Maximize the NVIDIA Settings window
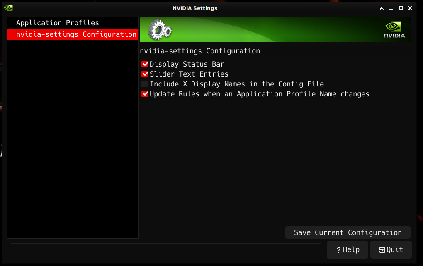This screenshot has height=266, width=423. 401,8
